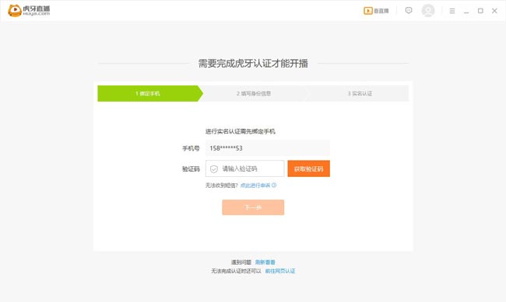Select step 3 实名认证 tab
Image resolution: width=506 pixels, height=302 pixels.
[x=358, y=93]
